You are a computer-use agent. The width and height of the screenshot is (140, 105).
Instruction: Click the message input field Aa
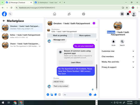click(76, 95)
